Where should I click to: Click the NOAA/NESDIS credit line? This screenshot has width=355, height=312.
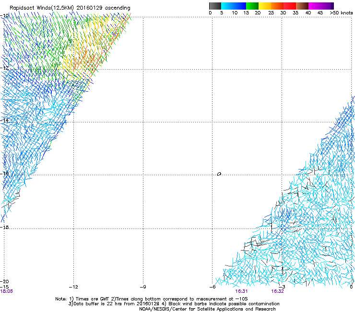point(207,309)
